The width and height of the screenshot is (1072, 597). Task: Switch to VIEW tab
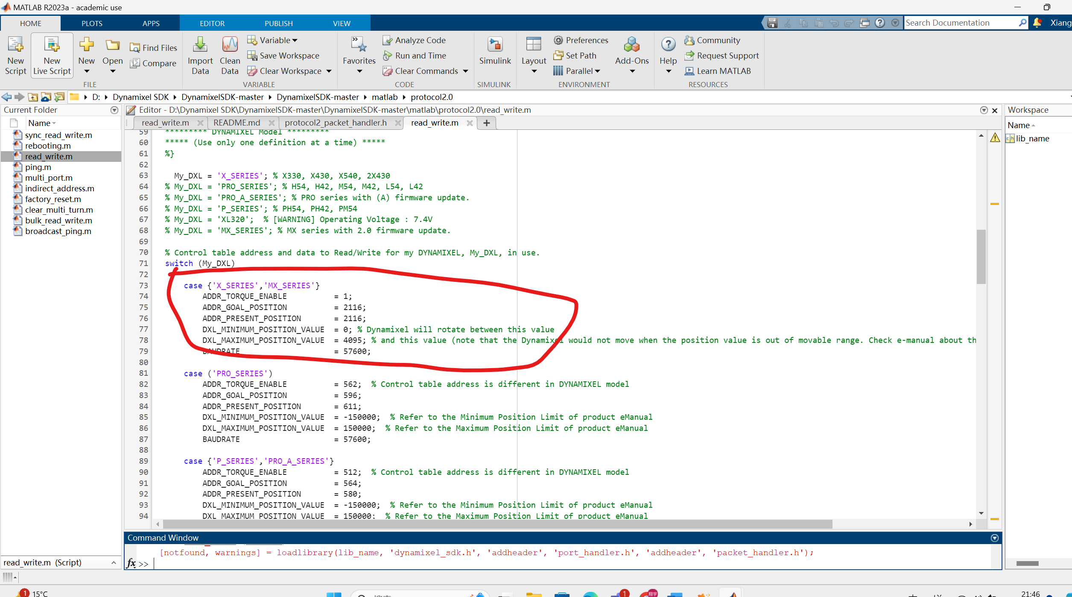tap(342, 23)
